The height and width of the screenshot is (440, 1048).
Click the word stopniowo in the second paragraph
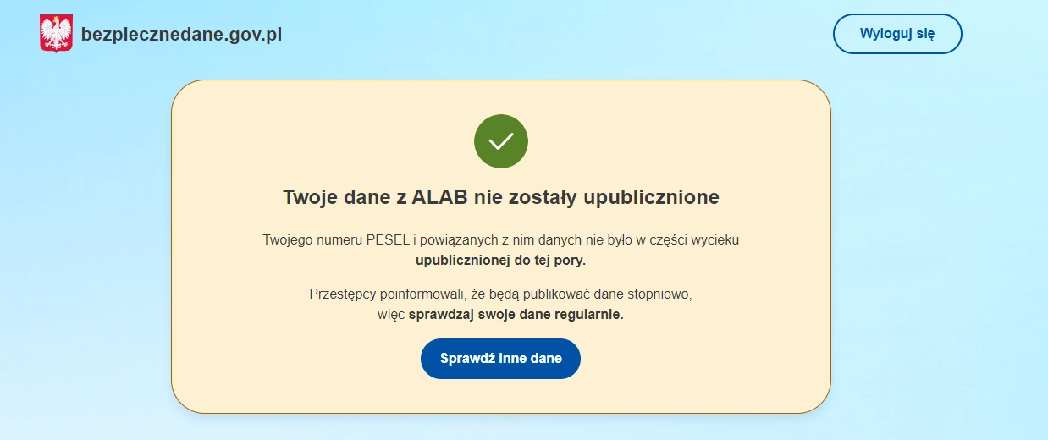click(660, 294)
